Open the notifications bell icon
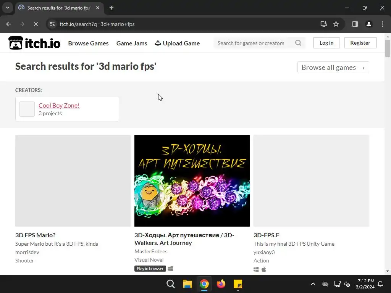This screenshot has height=293, width=391. tap(381, 284)
